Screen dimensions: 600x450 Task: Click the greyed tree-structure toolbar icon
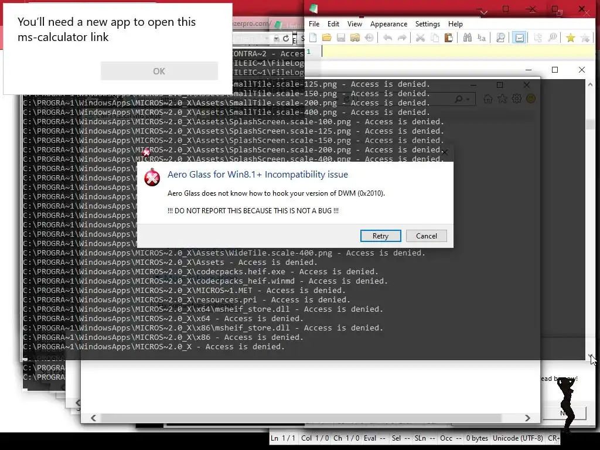click(x=538, y=37)
